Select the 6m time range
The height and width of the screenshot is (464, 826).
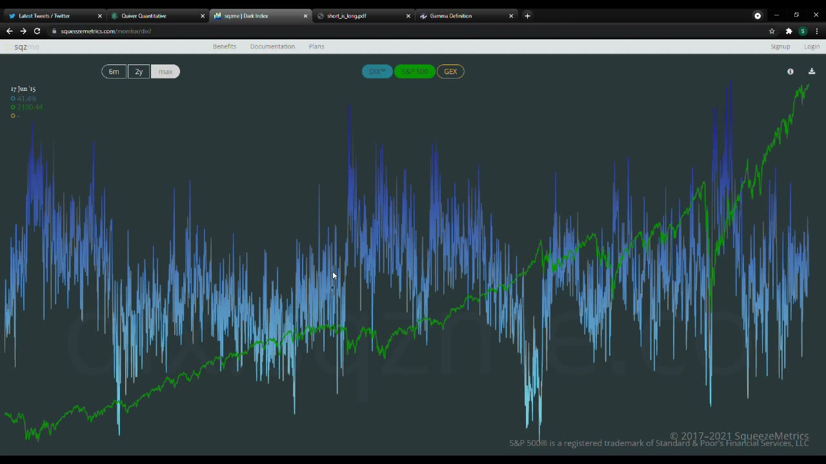pos(114,72)
